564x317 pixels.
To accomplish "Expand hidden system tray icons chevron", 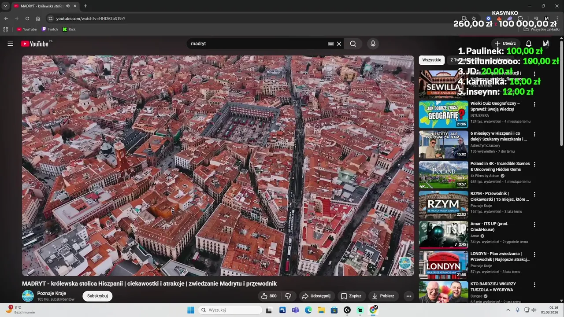I will pyautogui.click(x=508, y=310).
